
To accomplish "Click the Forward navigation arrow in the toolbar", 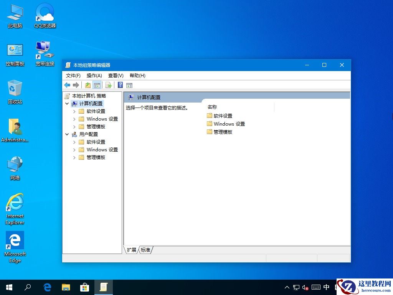I will (76, 85).
